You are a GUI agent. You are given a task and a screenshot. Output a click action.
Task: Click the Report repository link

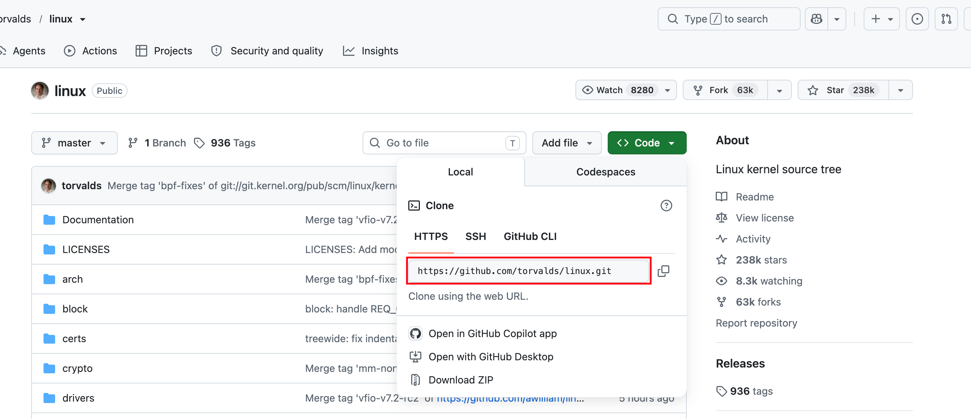[x=756, y=323]
